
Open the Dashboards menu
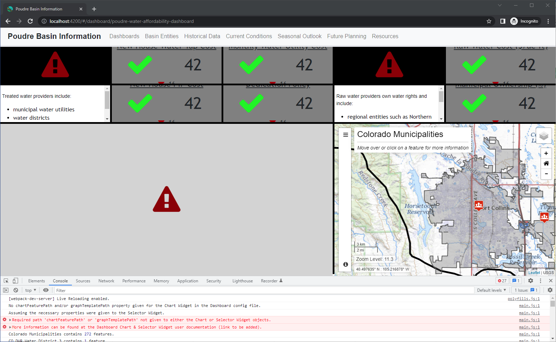[124, 36]
